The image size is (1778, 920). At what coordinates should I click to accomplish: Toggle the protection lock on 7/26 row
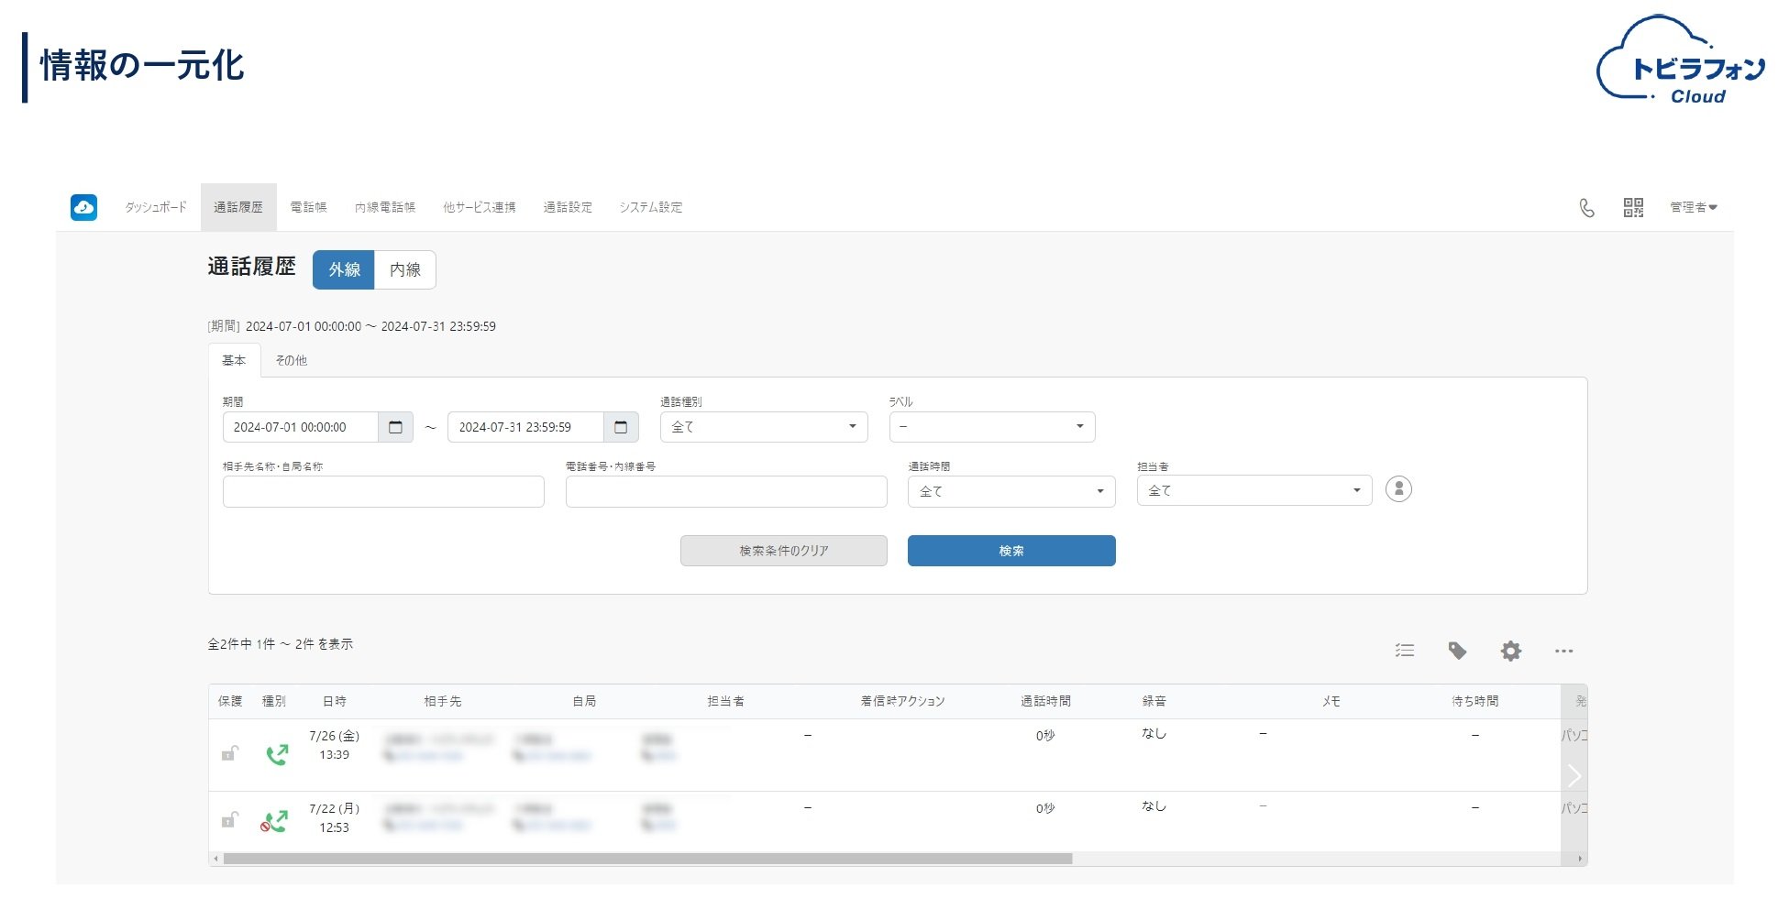(229, 753)
